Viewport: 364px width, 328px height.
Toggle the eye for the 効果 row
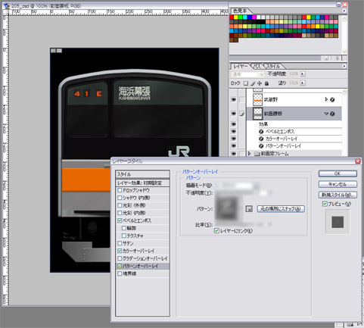coord(234,124)
